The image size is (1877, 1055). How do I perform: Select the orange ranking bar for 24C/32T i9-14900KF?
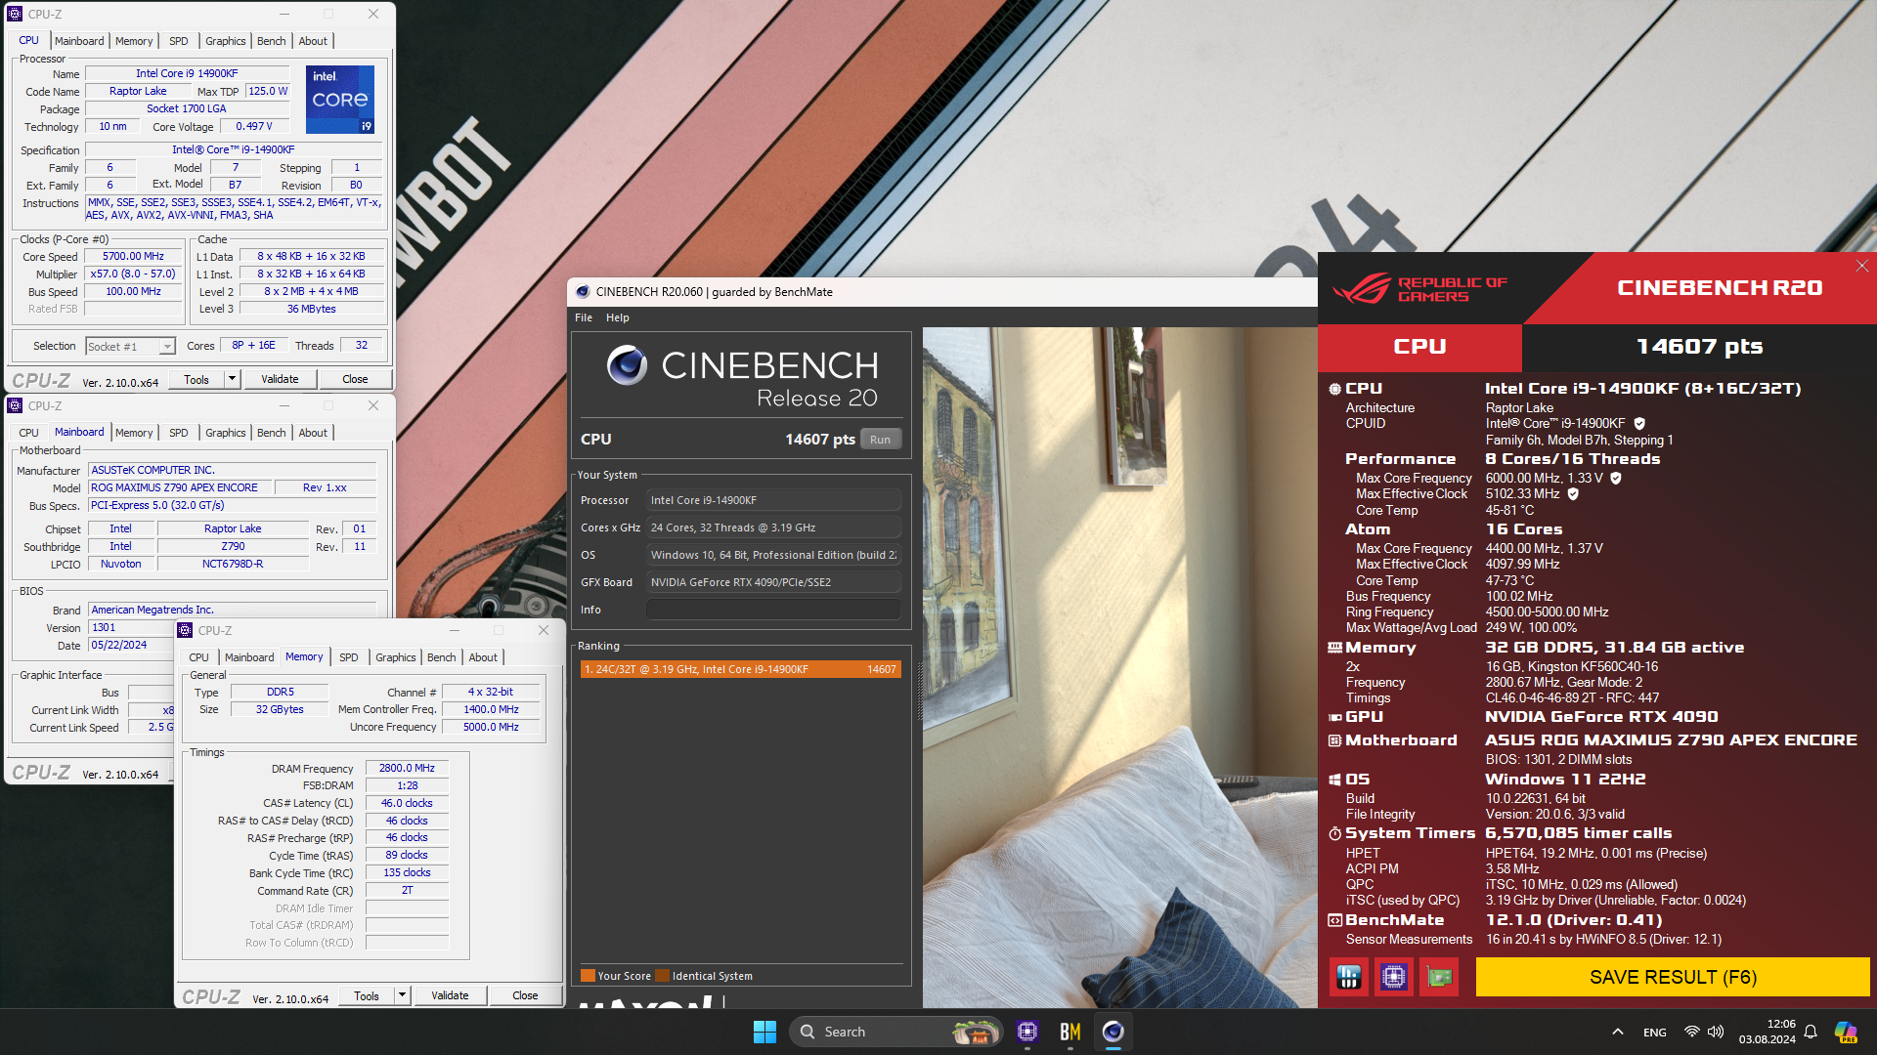pyautogui.click(x=740, y=669)
